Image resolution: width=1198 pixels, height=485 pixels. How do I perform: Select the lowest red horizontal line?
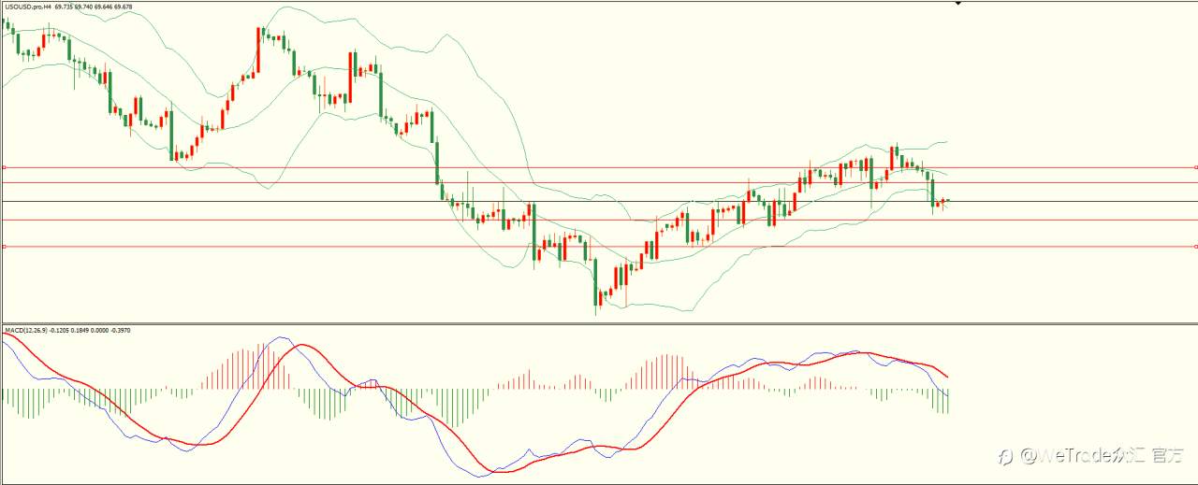(x=599, y=247)
